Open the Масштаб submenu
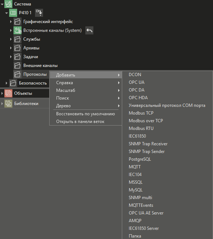The image size is (213, 239). click(x=86, y=90)
